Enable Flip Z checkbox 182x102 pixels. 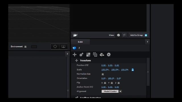(x=119, y=83)
